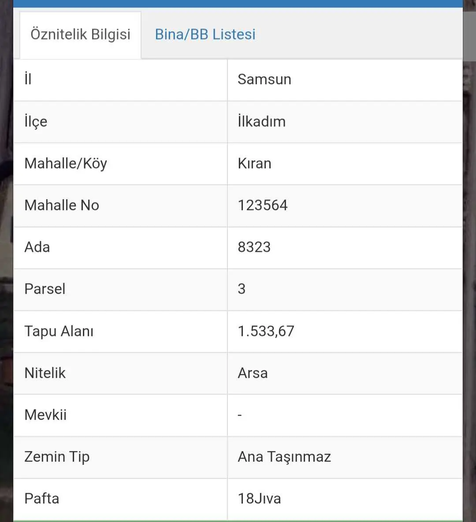
Task: Click the Zemin Tip label
Action: pos(57,457)
